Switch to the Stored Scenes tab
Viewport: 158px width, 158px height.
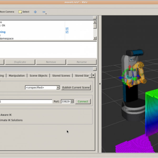(x=61, y=76)
